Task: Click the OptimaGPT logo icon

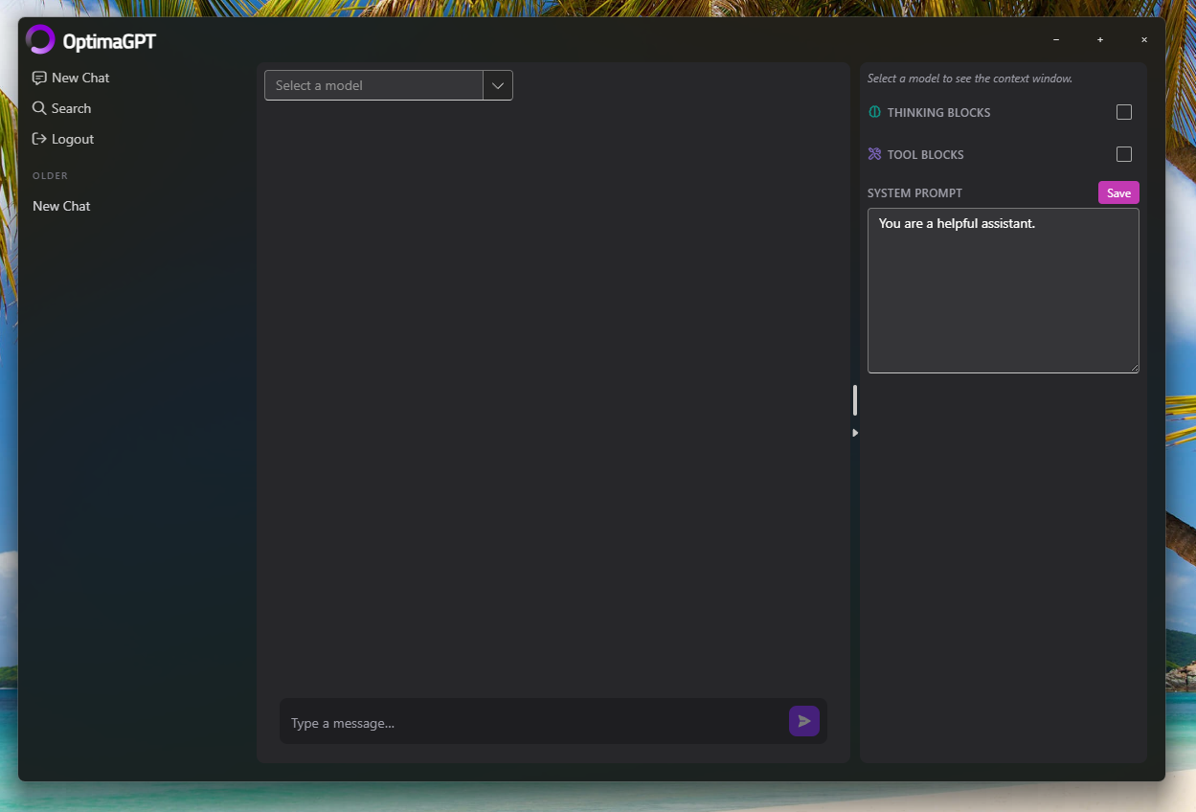Action: 40,39
